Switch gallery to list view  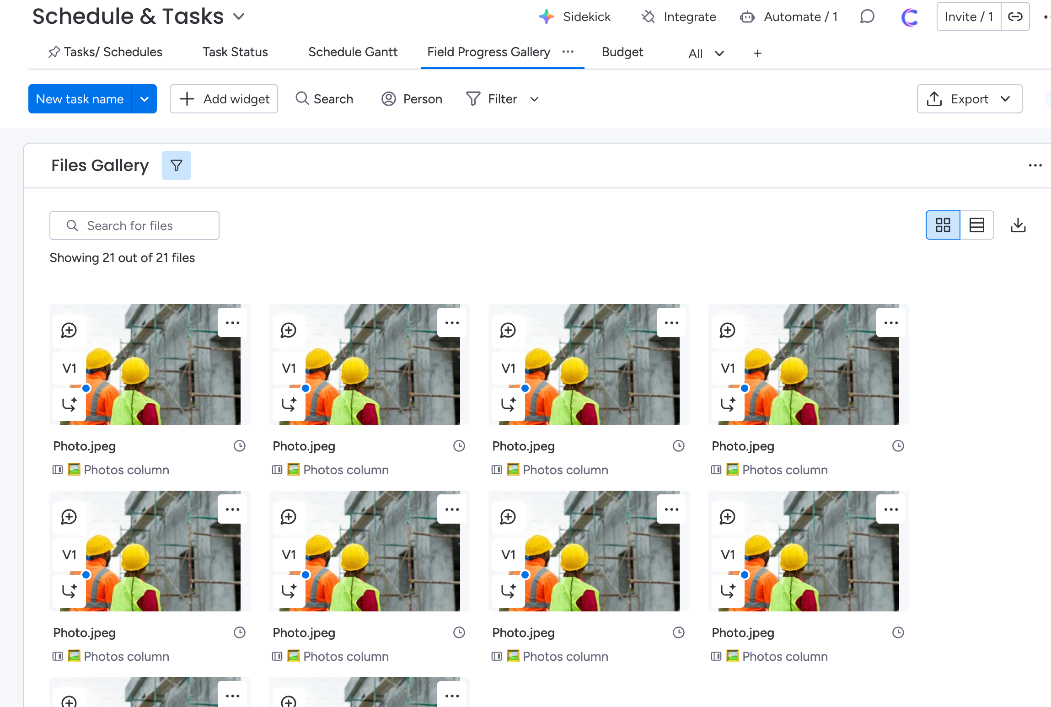pyautogui.click(x=977, y=225)
